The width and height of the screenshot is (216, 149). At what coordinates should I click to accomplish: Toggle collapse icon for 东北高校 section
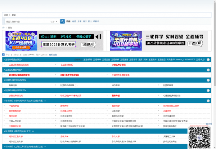[208, 131]
